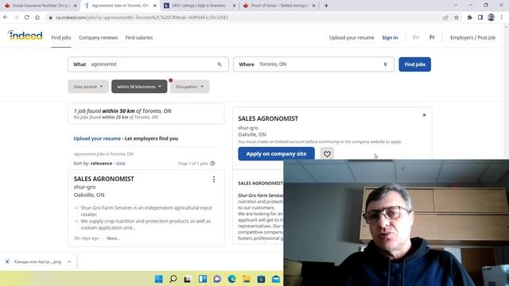Close the Proof of funds tab
This screenshot has height=286, width=509.
tap(313, 6)
